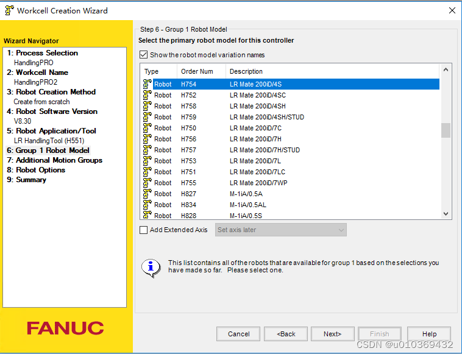Click the robot list scrollbar thumb

(446, 130)
